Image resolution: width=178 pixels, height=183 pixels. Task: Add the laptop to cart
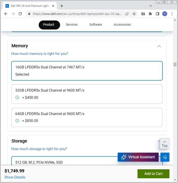[153, 174]
